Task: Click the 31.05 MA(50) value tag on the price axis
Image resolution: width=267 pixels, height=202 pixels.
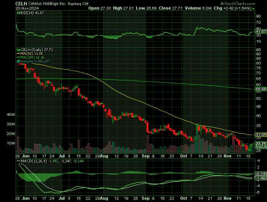Action: [261, 135]
